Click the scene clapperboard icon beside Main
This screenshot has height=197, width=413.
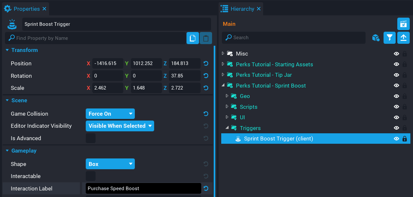pos(403,24)
